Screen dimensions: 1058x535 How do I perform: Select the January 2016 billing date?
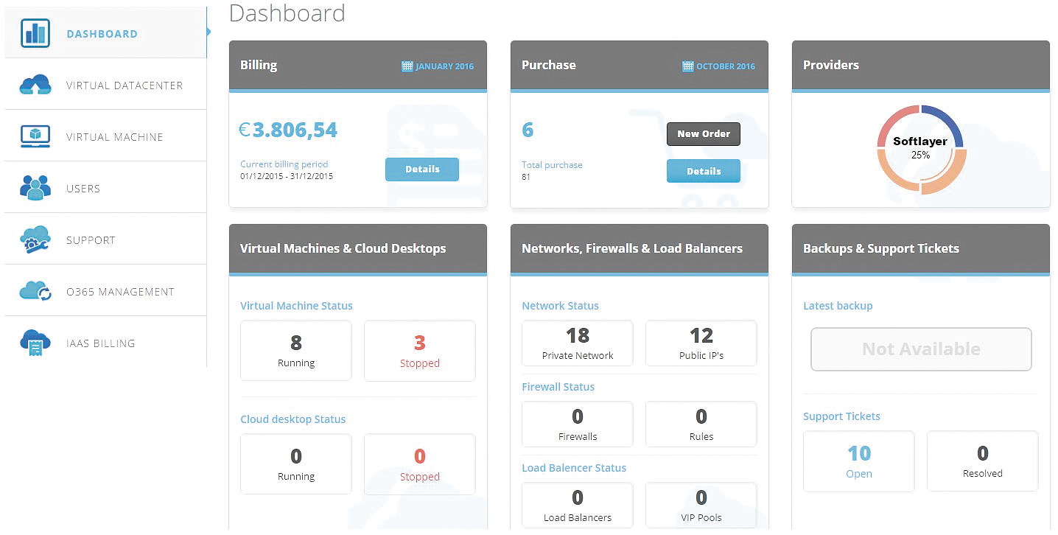point(438,66)
